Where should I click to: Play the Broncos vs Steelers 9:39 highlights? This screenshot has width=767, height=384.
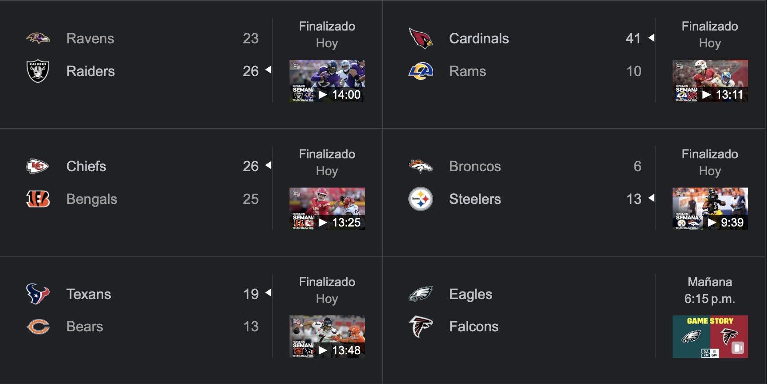pyautogui.click(x=710, y=209)
